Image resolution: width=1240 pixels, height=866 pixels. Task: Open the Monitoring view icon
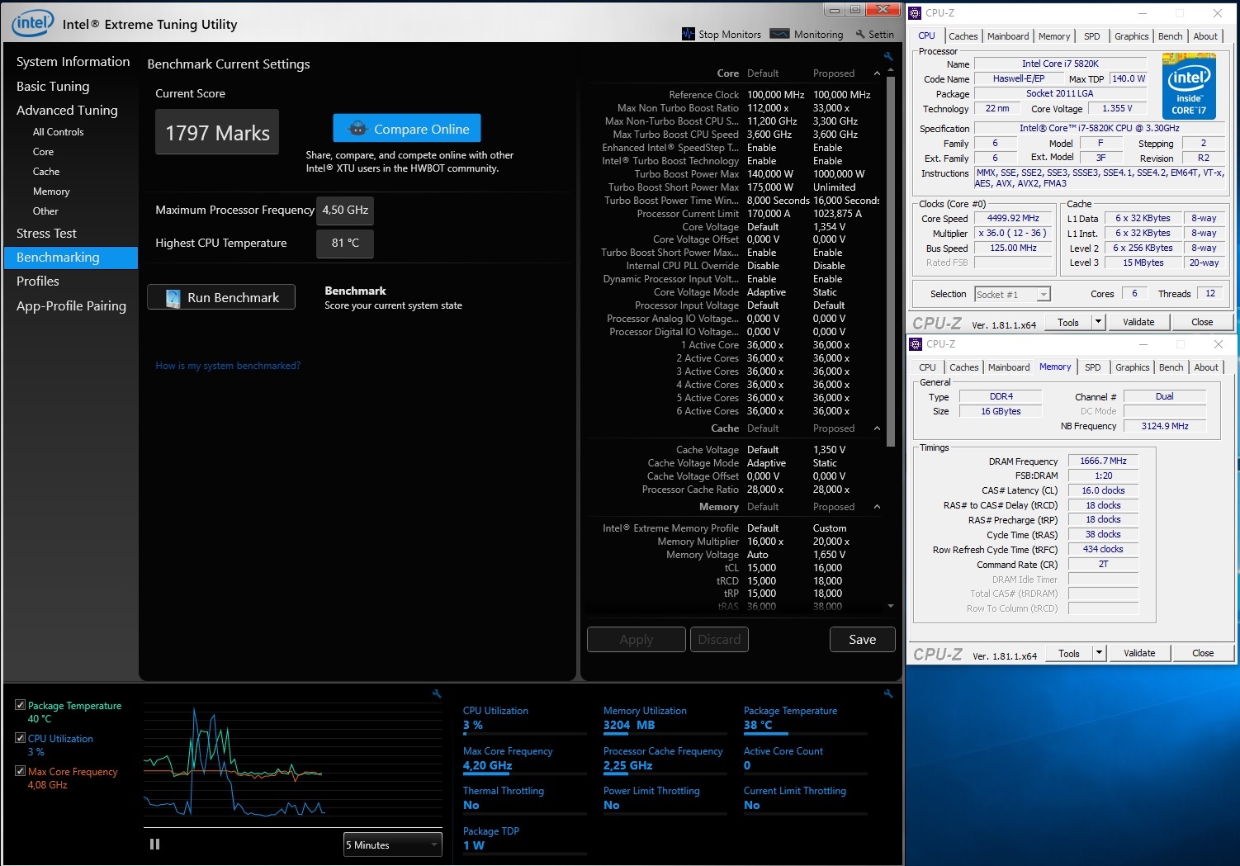point(779,34)
